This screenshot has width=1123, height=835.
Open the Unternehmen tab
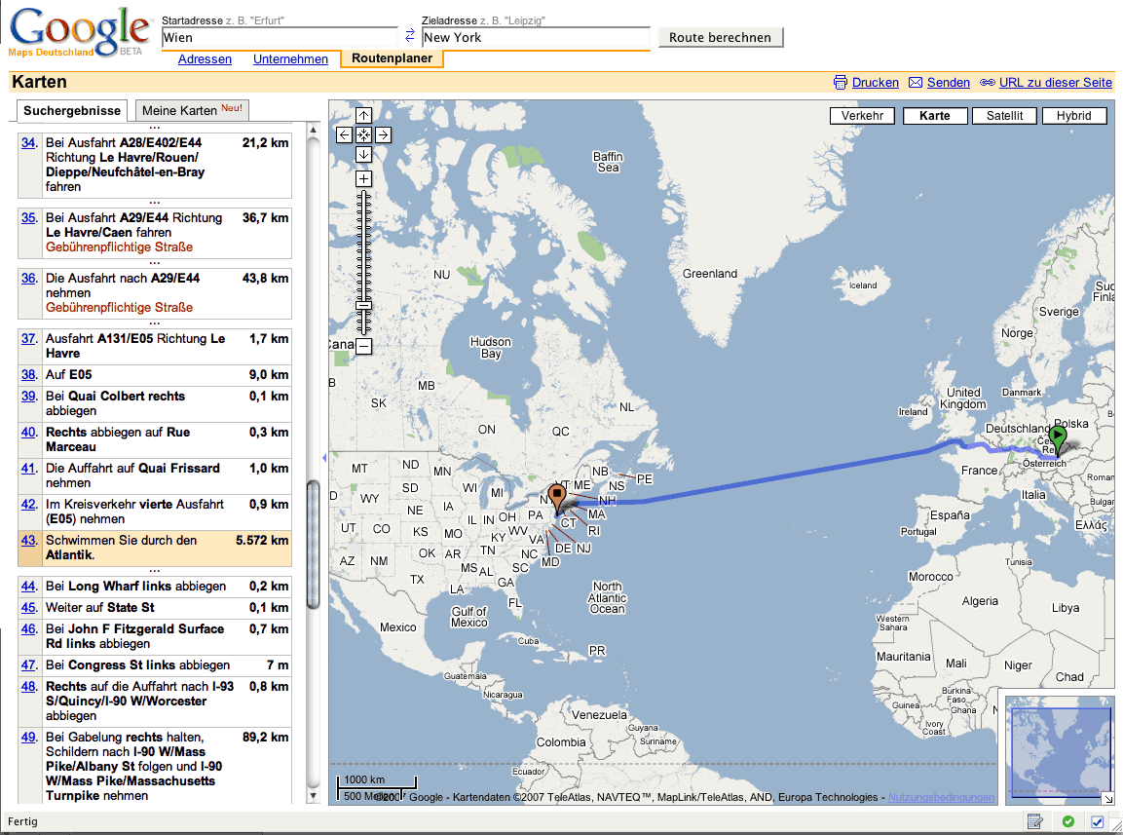[291, 58]
